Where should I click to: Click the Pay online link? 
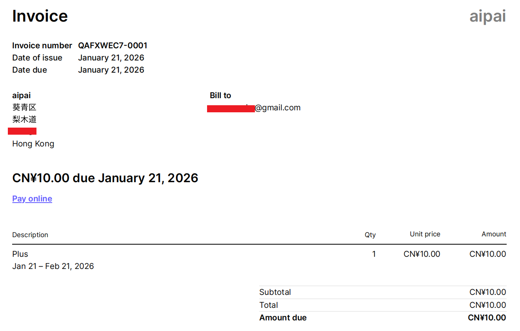(x=32, y=199)
